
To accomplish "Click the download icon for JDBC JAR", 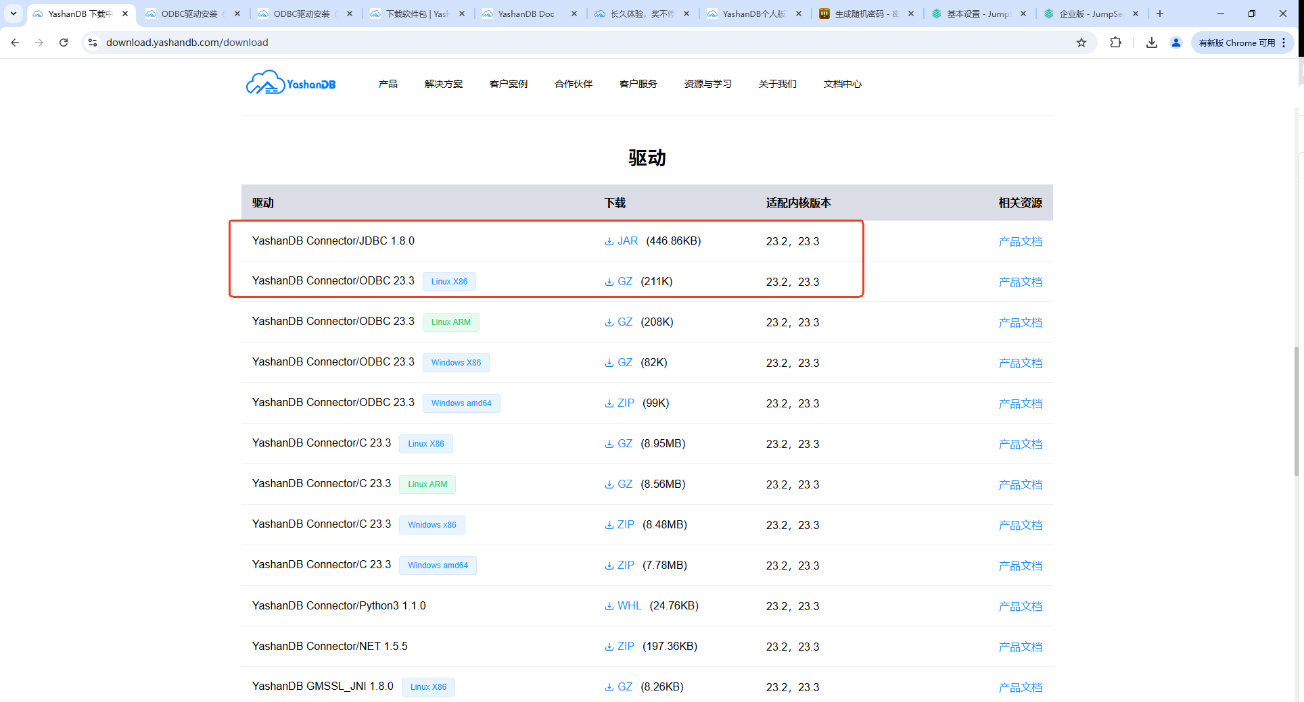I will [609, 241].
